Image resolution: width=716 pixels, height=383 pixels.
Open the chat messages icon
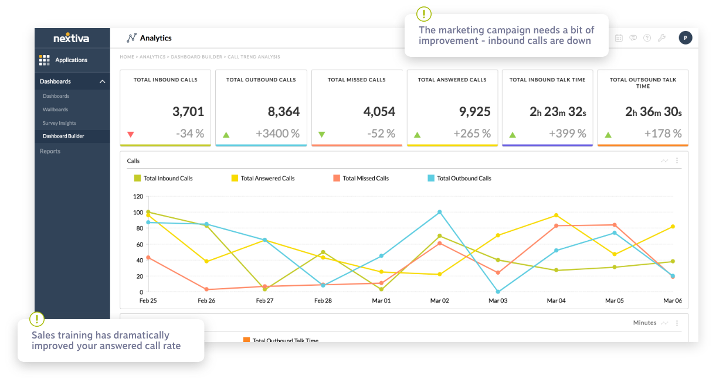633,38
